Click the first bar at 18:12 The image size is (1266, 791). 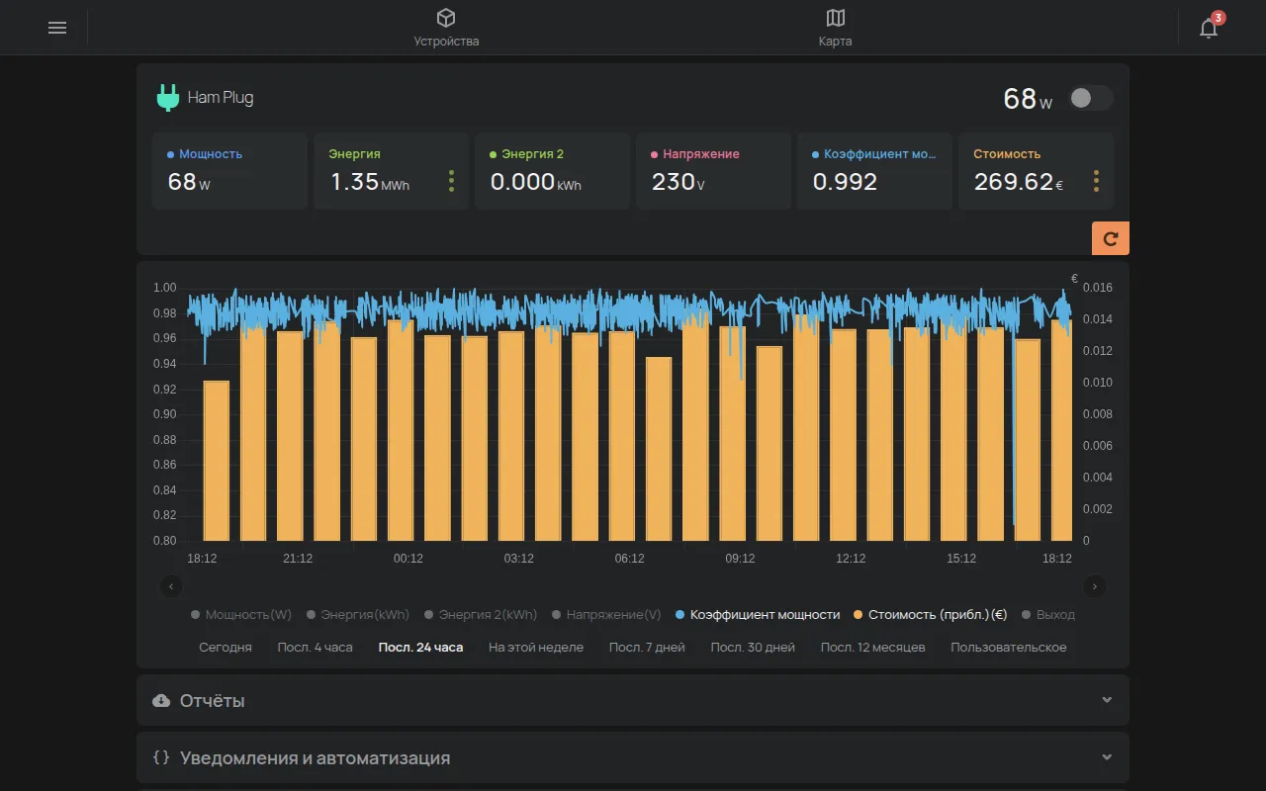[x=217, y=461]
